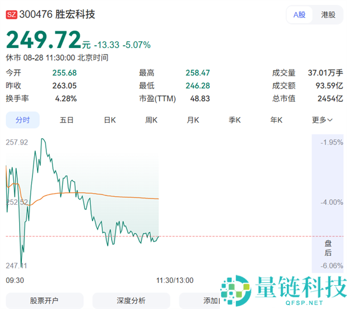Click the chart axis label 247.11

(16, 266)
